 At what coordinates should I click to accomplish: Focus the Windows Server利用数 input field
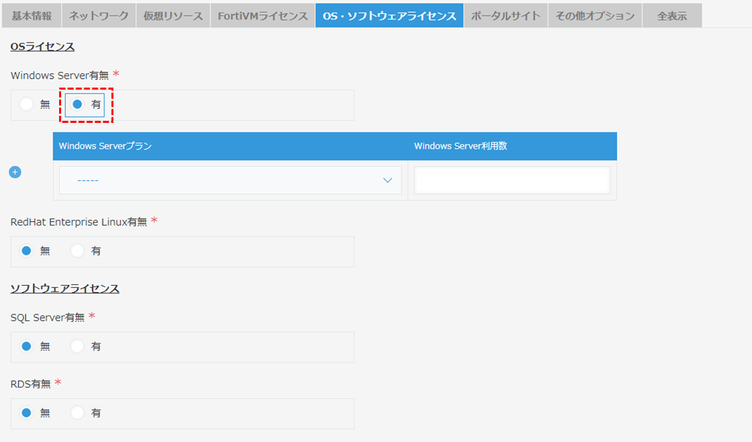coord(512,180)
